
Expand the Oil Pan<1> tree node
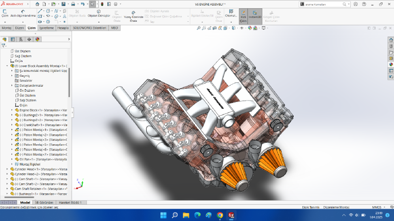(12, 159)
